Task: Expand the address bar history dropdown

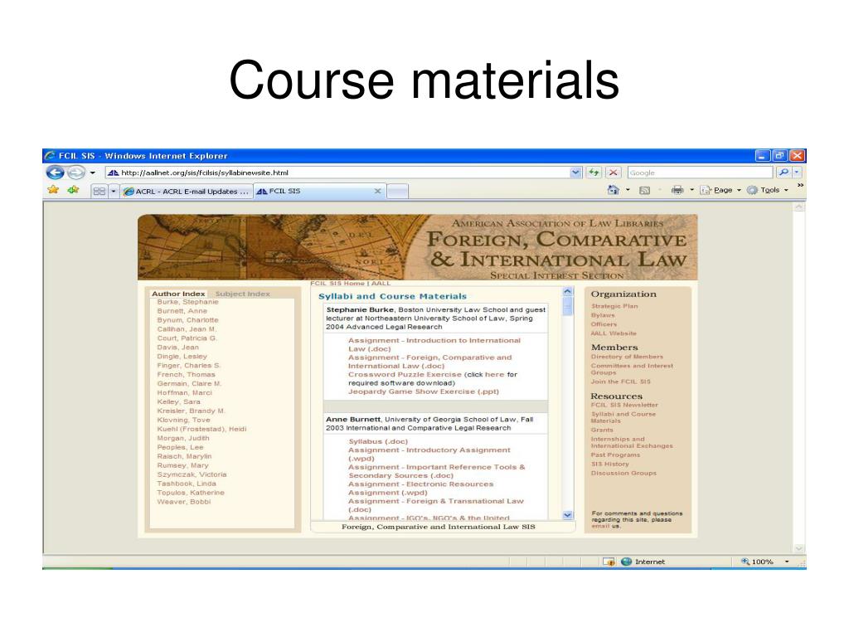Action: point(575,173)
